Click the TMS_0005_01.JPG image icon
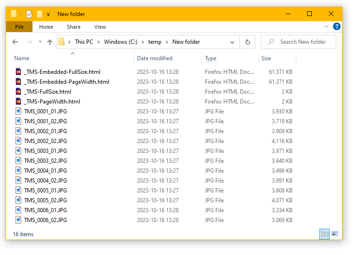 point(18,191)
